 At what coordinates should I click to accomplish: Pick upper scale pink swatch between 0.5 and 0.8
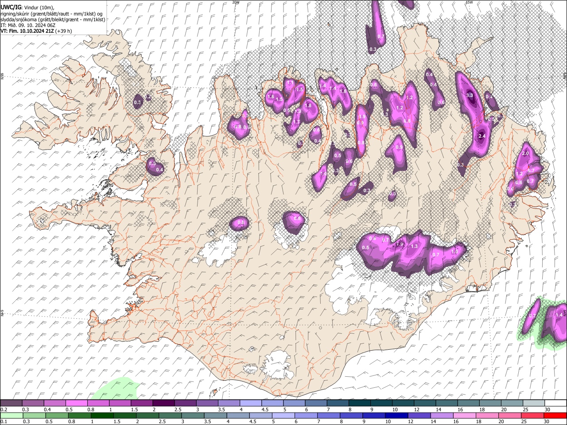pyautogui.click(x=76, y=403)
